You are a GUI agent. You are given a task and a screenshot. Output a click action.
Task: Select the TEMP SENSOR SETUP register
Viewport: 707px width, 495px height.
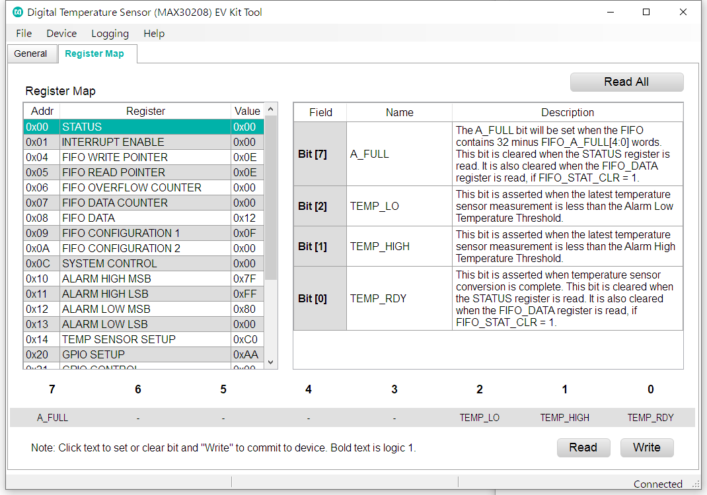click(143, 340)
